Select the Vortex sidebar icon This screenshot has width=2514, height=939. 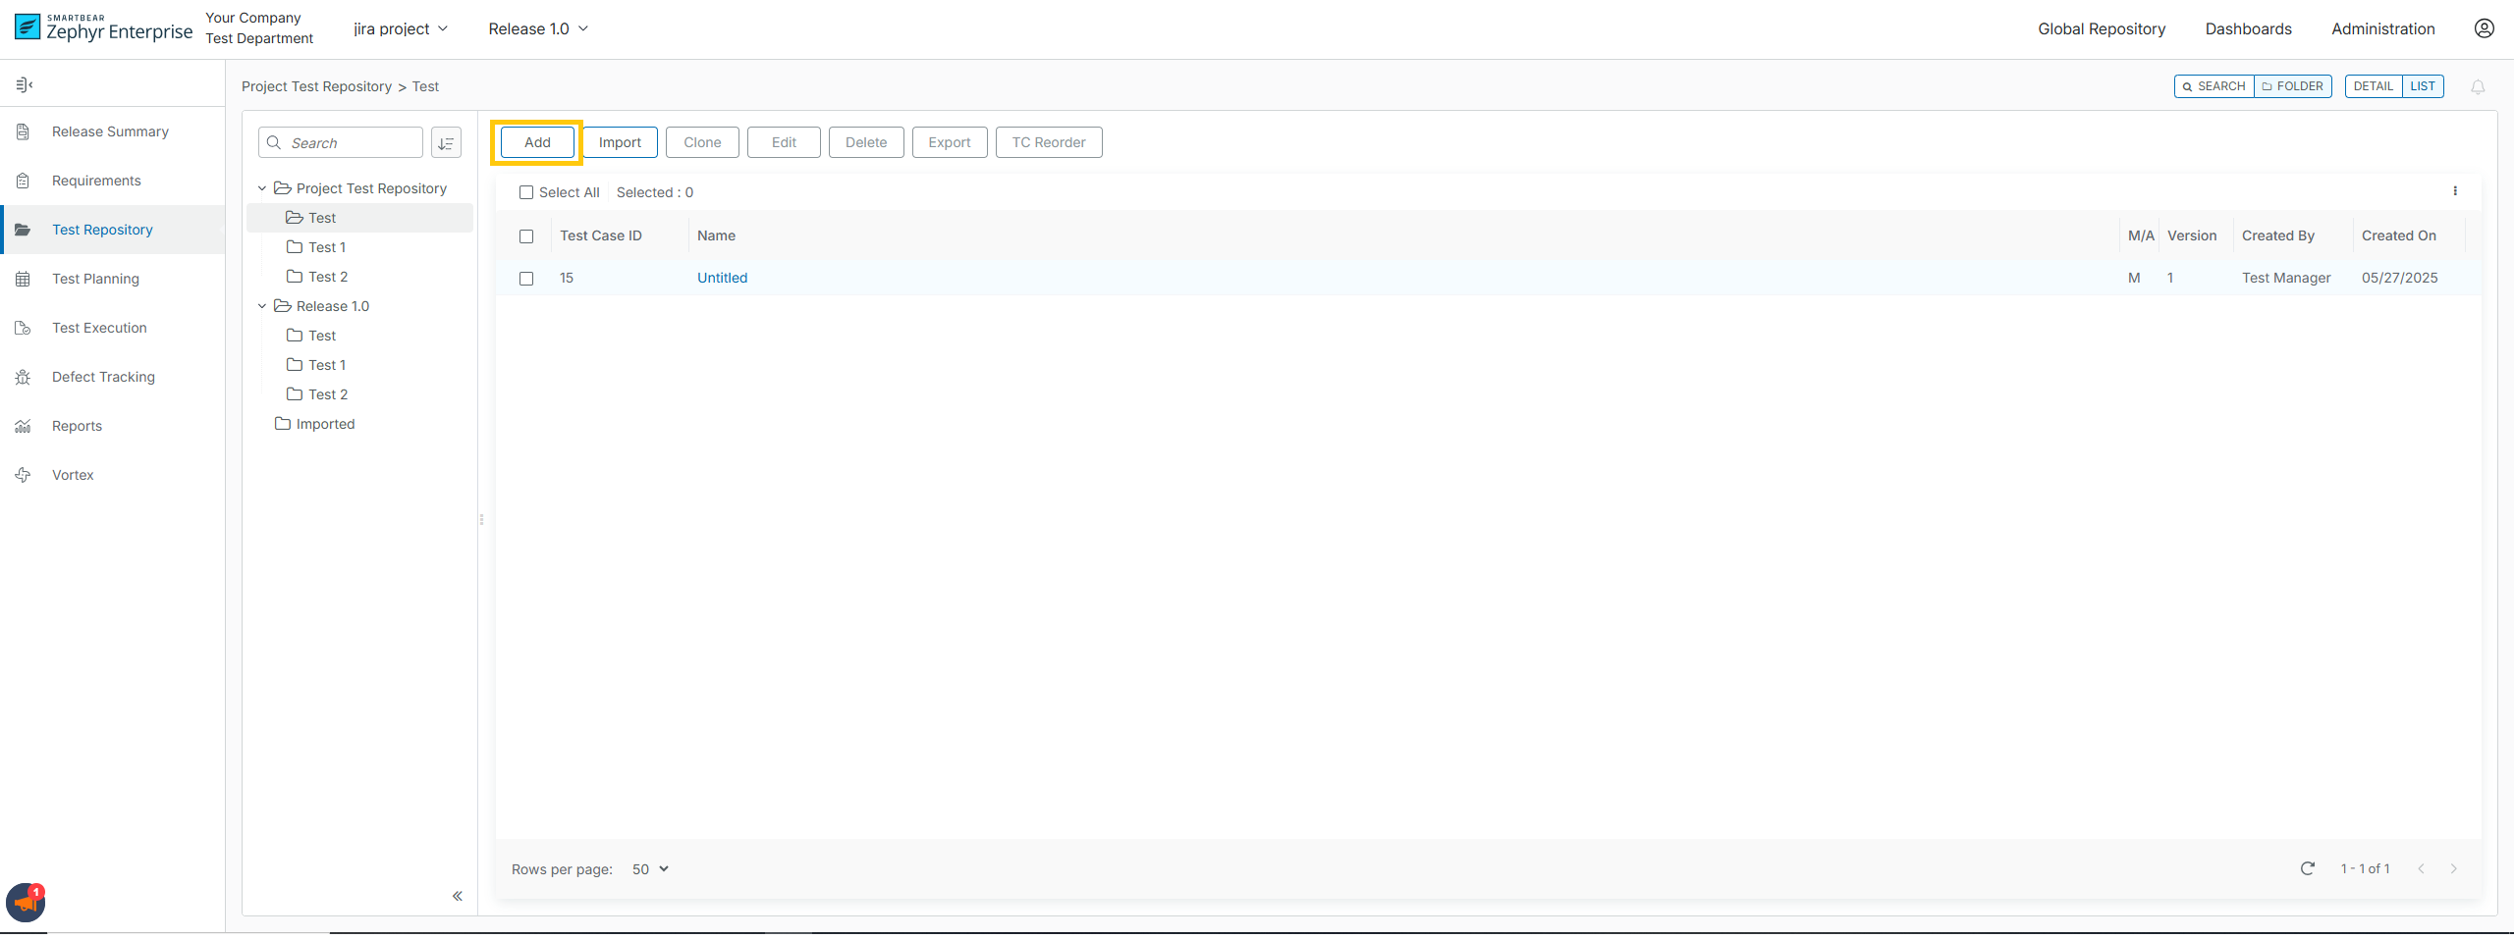23,474
